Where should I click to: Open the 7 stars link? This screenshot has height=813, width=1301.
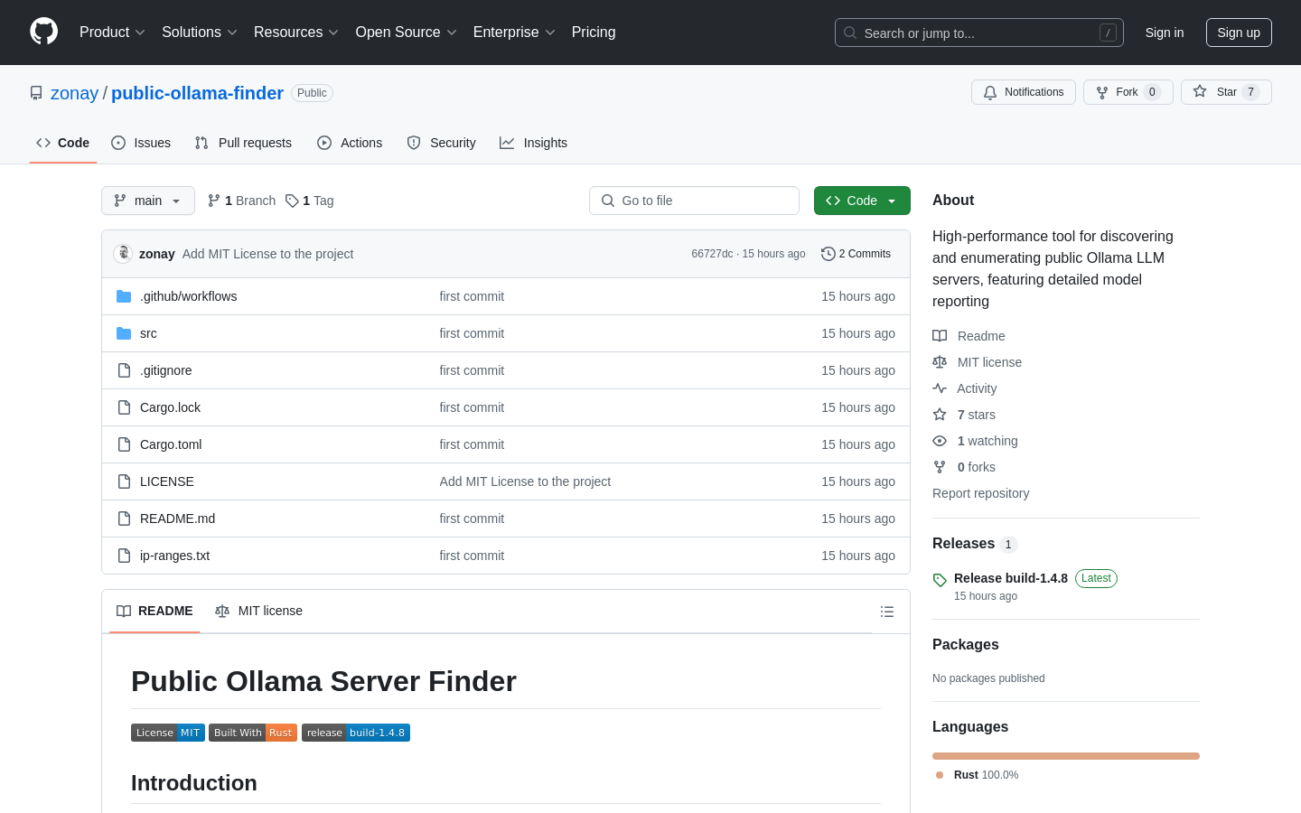click(976, 415)
